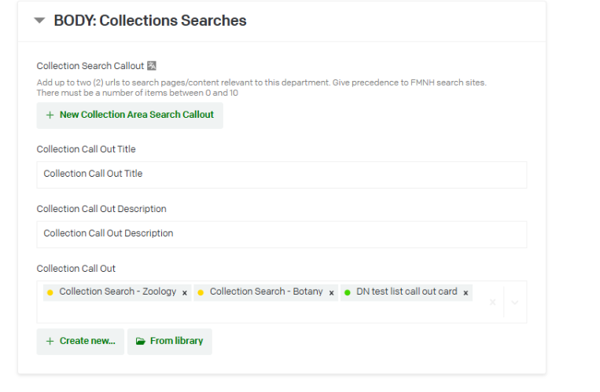The image size is (600, 392).
Task: Click green status dot on DN test tag
Action: tap(348, 292)
